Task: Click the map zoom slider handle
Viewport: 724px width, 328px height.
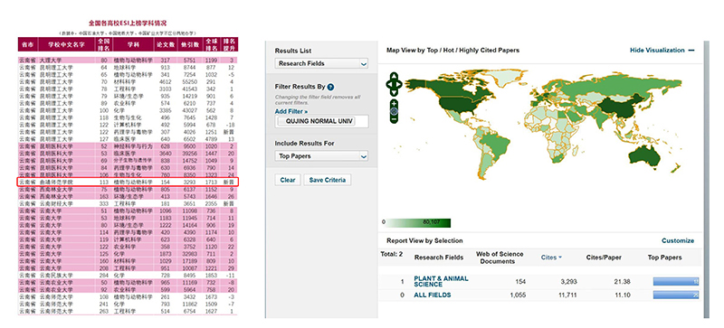Action: pyautogui.click(x=394, y=111)
